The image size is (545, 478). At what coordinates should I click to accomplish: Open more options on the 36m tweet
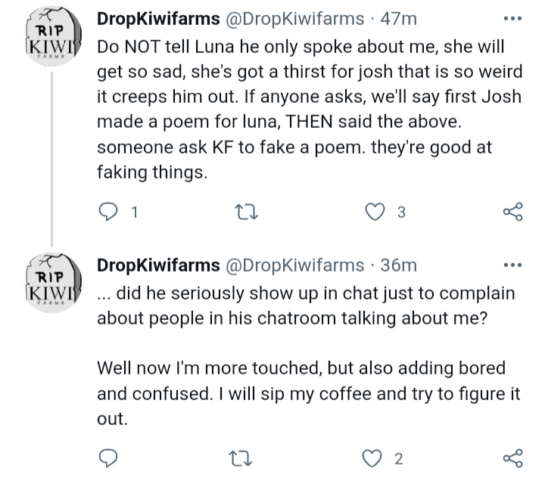coord(512,265)
